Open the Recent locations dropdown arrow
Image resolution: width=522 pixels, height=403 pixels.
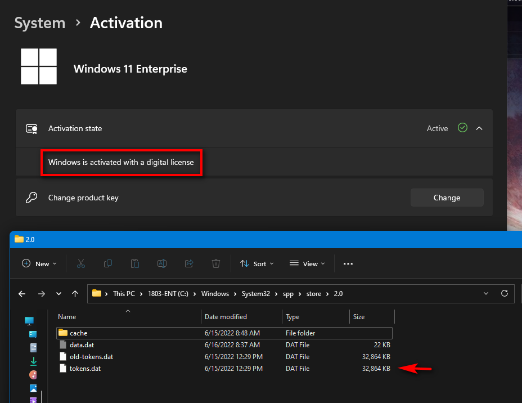58,294
